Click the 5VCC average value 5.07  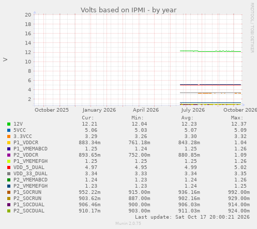pos(190,130)
